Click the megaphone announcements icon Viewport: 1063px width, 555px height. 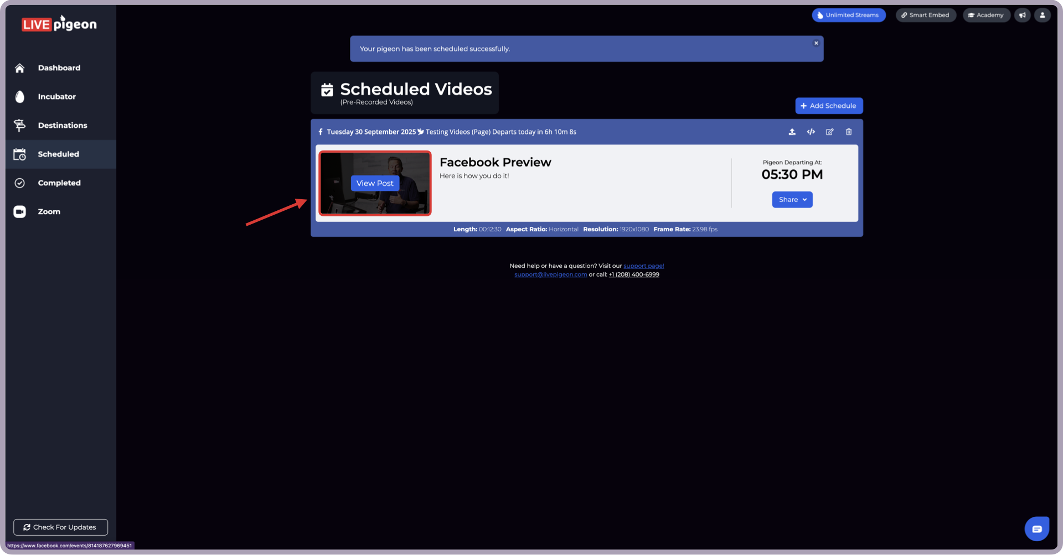1023,15
